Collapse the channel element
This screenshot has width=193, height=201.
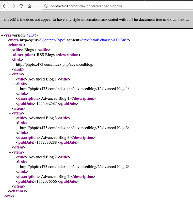point(6,45)
